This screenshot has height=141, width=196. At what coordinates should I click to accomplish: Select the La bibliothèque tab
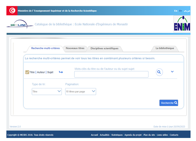tap(165, 48)
